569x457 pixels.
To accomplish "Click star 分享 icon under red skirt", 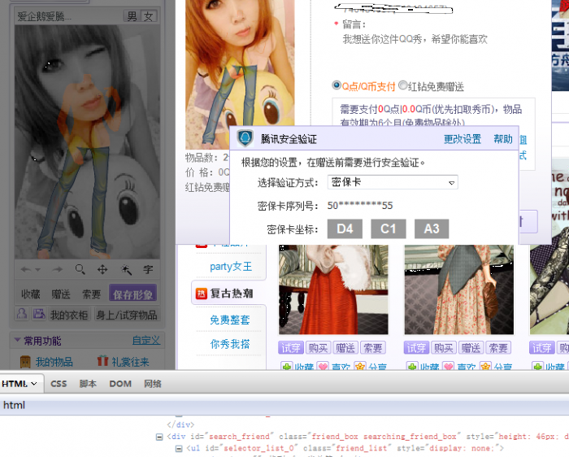I will (x=360, y=366).
